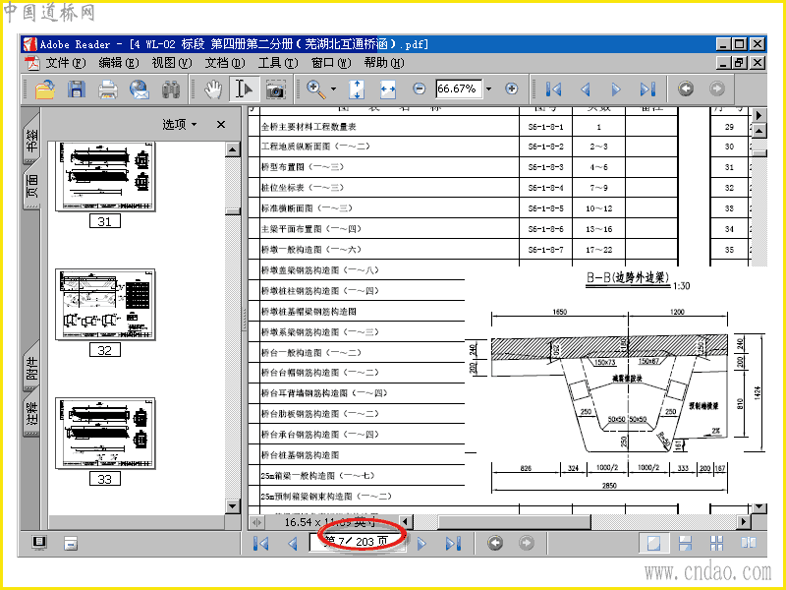The image size is (786, 590).
Task: Click 桥墩一般构造图 table row text
Action: coord(310,250)
